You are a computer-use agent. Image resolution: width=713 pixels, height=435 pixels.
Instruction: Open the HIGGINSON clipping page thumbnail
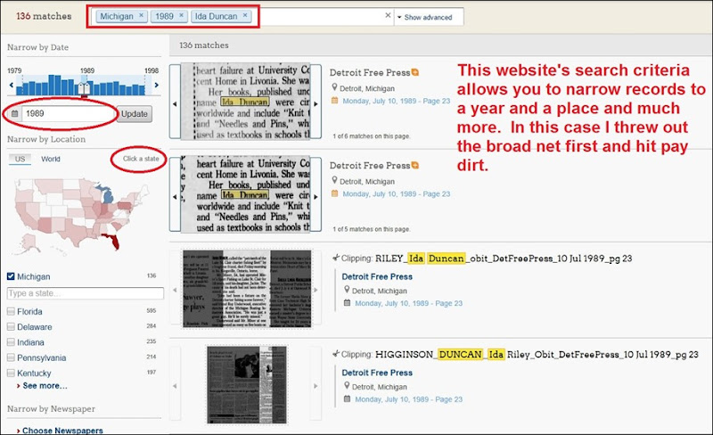(247, 384)
